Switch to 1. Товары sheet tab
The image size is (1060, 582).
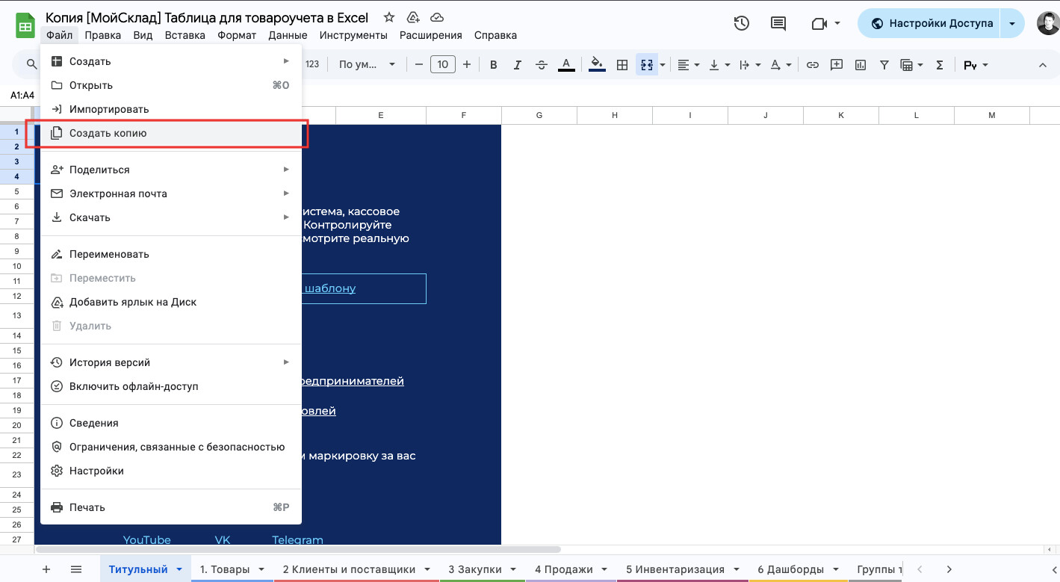point(232,569)
